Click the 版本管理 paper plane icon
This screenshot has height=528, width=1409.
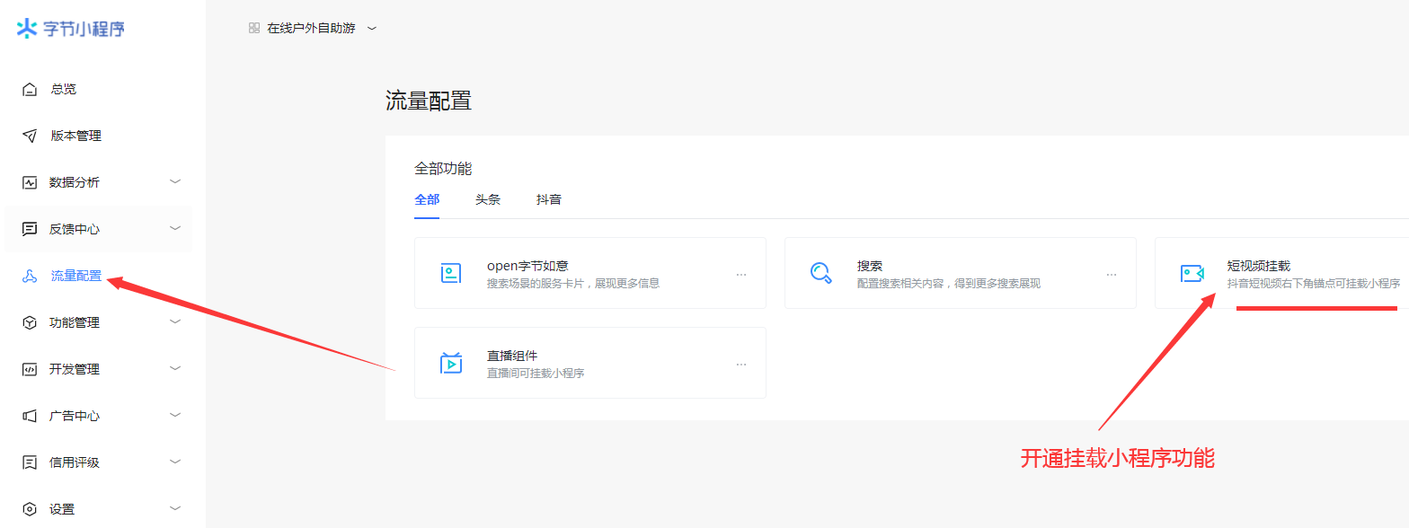point(30,136)
